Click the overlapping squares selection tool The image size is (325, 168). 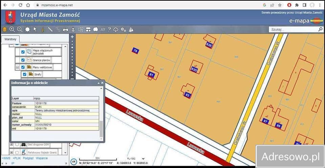pos(81,30)
